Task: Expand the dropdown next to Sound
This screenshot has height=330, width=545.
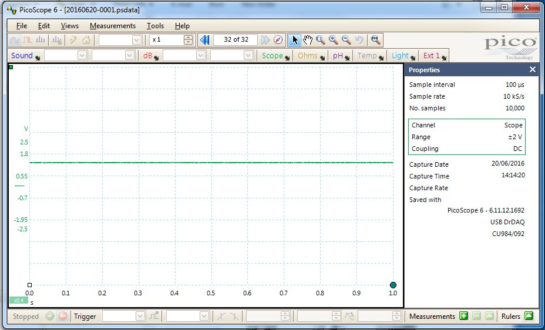Action: tap(82, 56)
